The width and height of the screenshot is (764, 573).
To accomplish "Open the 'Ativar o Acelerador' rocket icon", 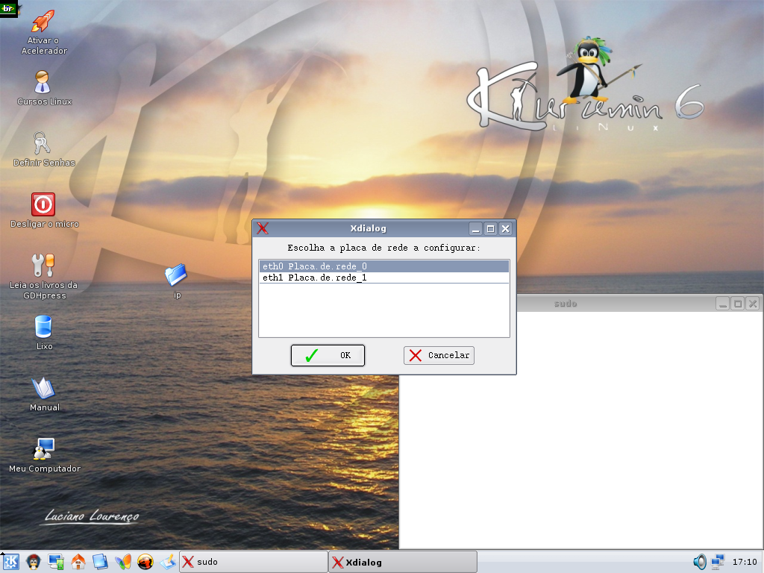I will point(44,23).
